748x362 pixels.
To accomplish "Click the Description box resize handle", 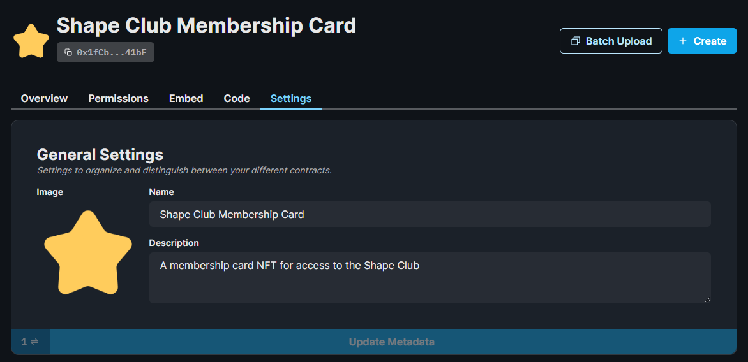I will (x=707, y=300).
